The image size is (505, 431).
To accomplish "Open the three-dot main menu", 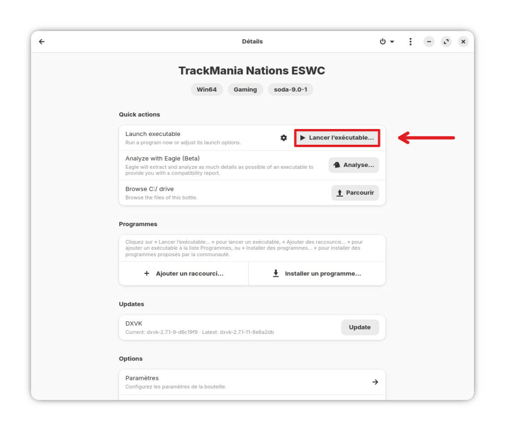I will (x=410, y=42).
